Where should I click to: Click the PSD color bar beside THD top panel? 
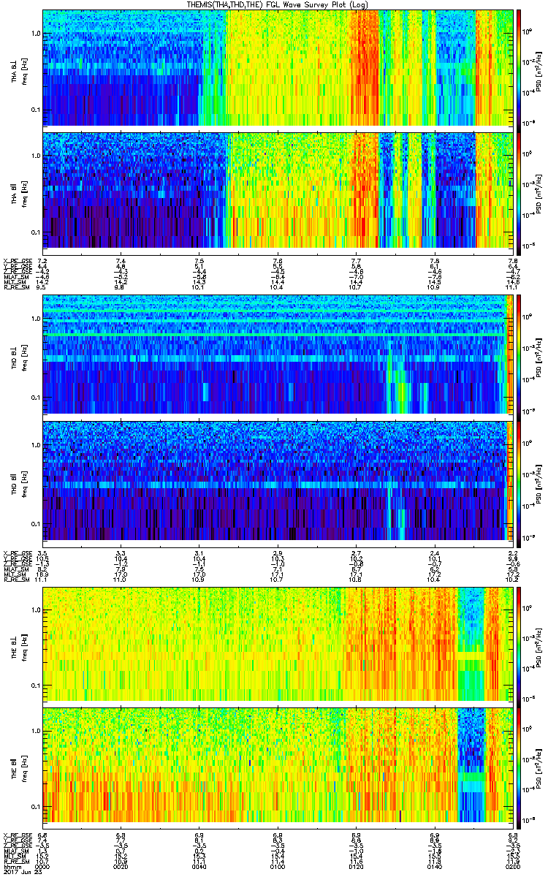(519, 354)
